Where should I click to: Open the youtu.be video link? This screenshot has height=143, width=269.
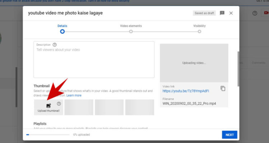click(x=186, y=91)
